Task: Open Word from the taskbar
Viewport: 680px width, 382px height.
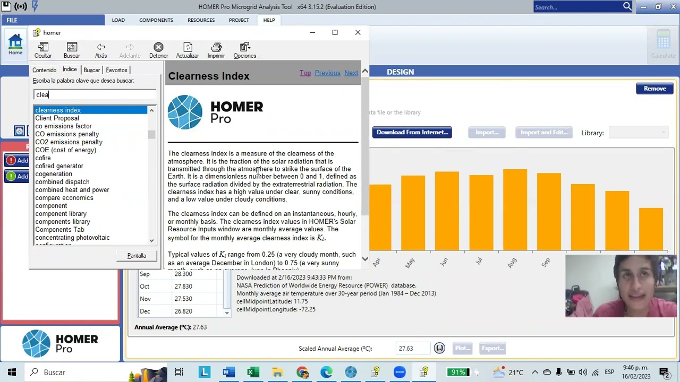Action: tap(228, 372)
